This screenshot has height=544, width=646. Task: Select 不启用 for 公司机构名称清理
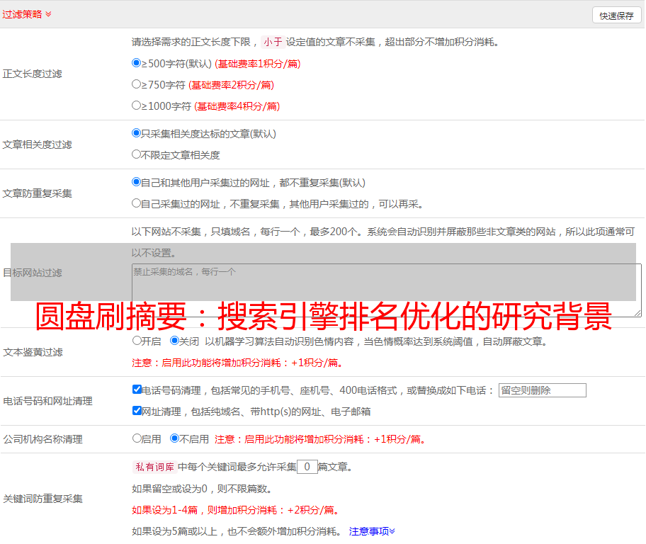click(174, 438)
